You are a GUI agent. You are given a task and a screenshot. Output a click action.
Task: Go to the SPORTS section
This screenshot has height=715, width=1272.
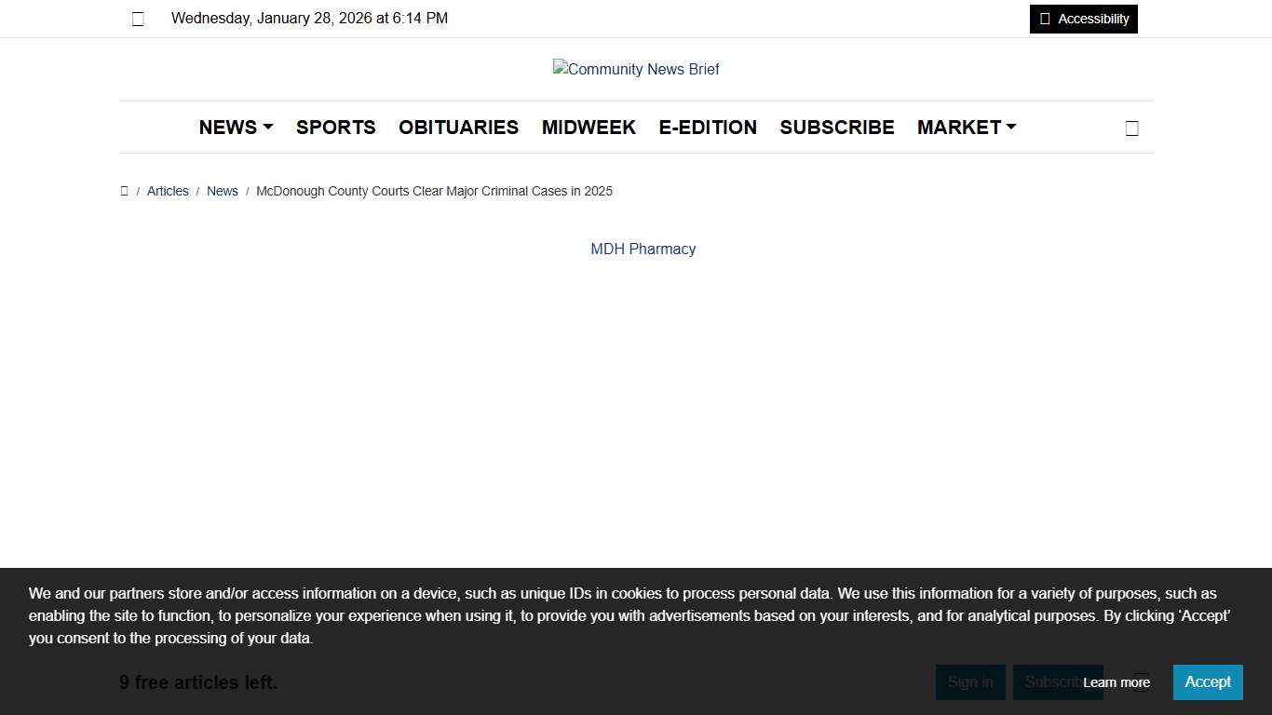(x=335, y=128)
